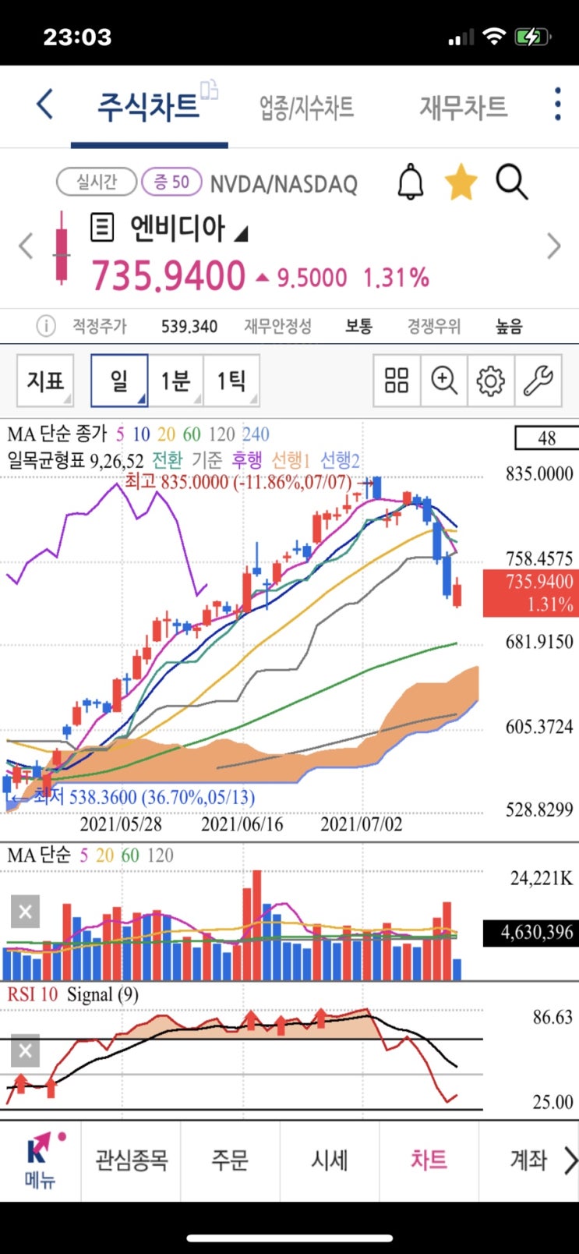Switch to the 재무차트 tab
579x1254 pixels.
(x=464, y=107)
